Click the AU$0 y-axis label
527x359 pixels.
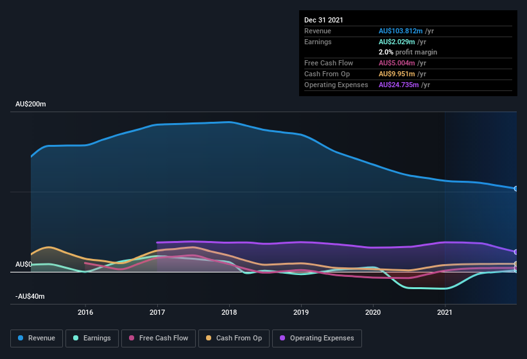tap(24, 264)
